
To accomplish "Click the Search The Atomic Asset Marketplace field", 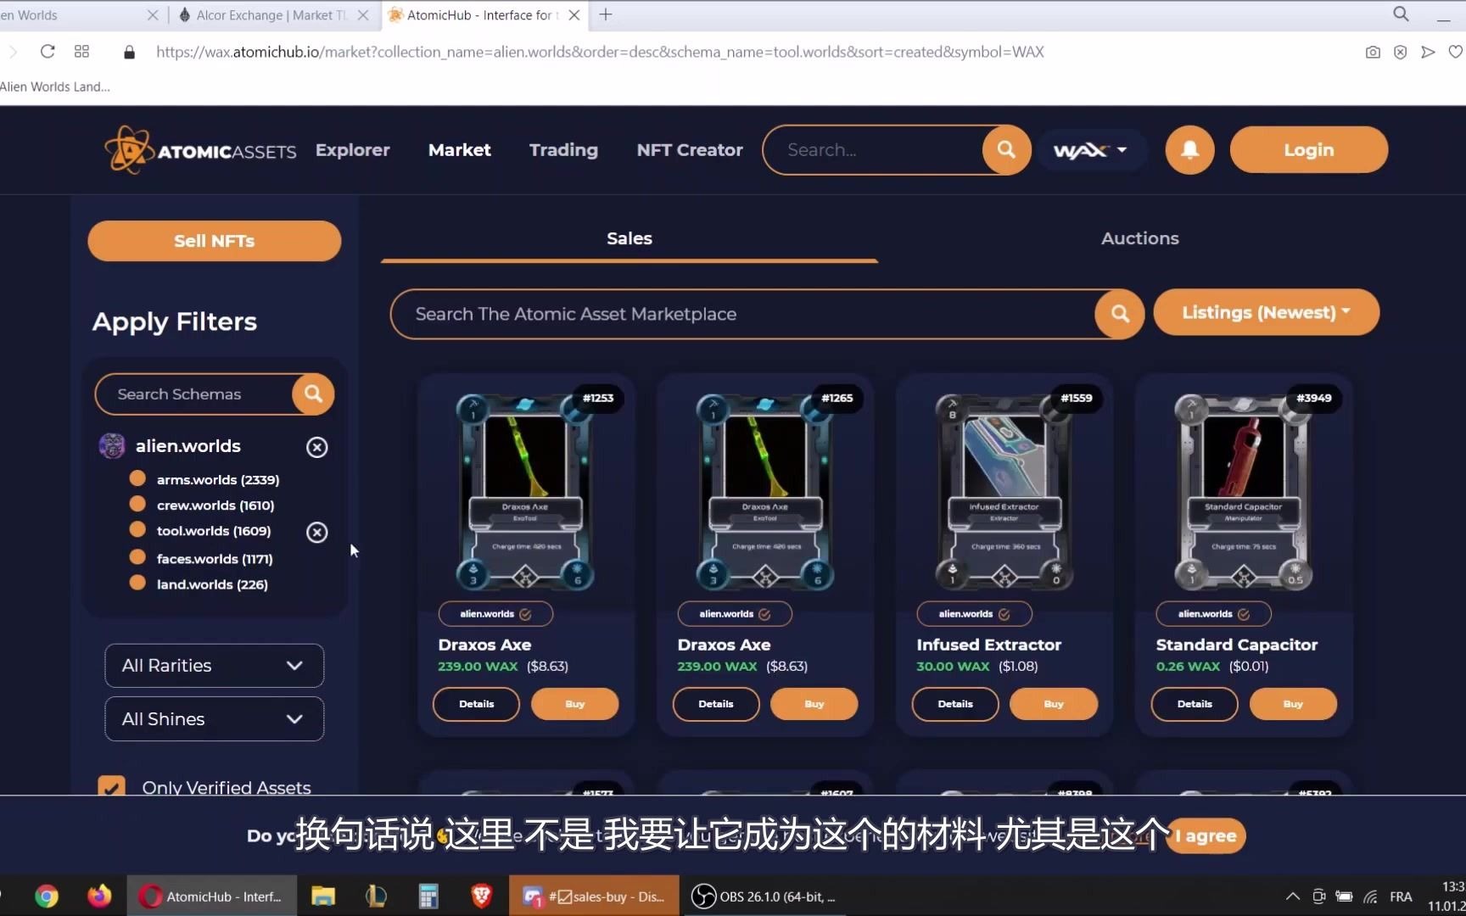I will point(743,314).
